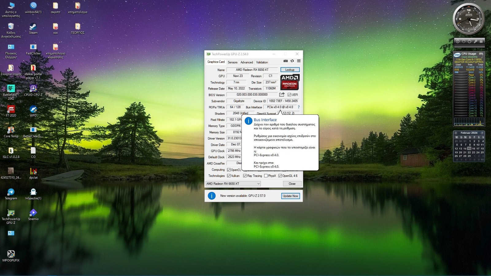
Task: Open the stalker portal player v7.1 icon
Action: pos(33,72)
